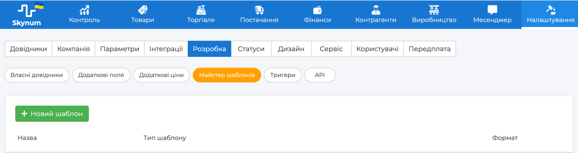Image resolution: width=578 pixels, height=153 pixels.
Task: Click the Skynum logo
Action: tap(29, 14)
